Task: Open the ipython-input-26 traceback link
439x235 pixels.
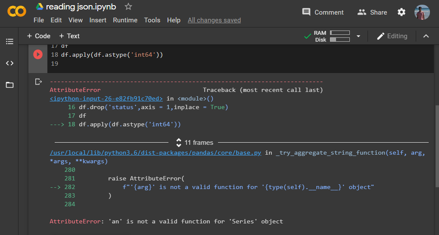Action: [x=106, y=98]
